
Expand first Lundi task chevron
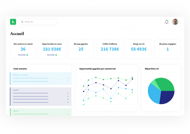pyautogui.click(x=68, y=93)
